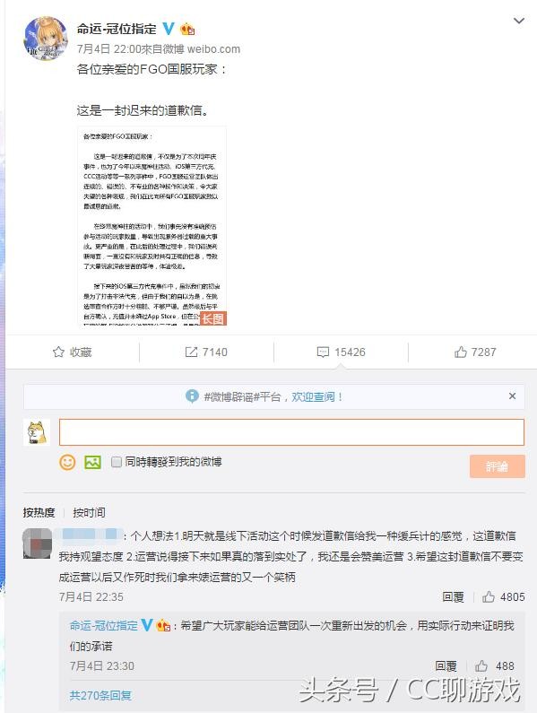Enable 同時轉發到我的微博 checkbox

tap(117, 462)
